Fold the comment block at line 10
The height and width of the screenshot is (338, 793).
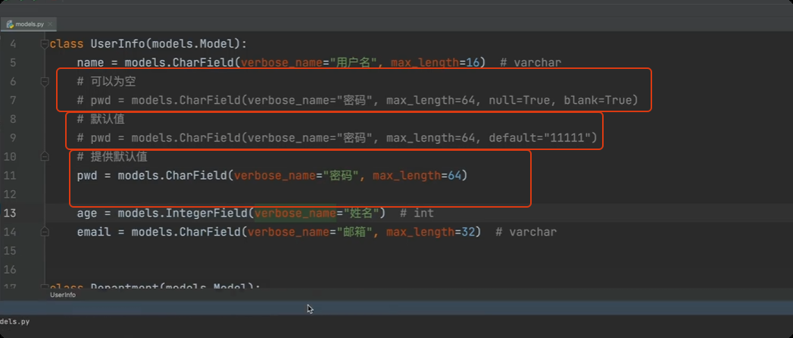pyautogui.click(x=45, y=157)
